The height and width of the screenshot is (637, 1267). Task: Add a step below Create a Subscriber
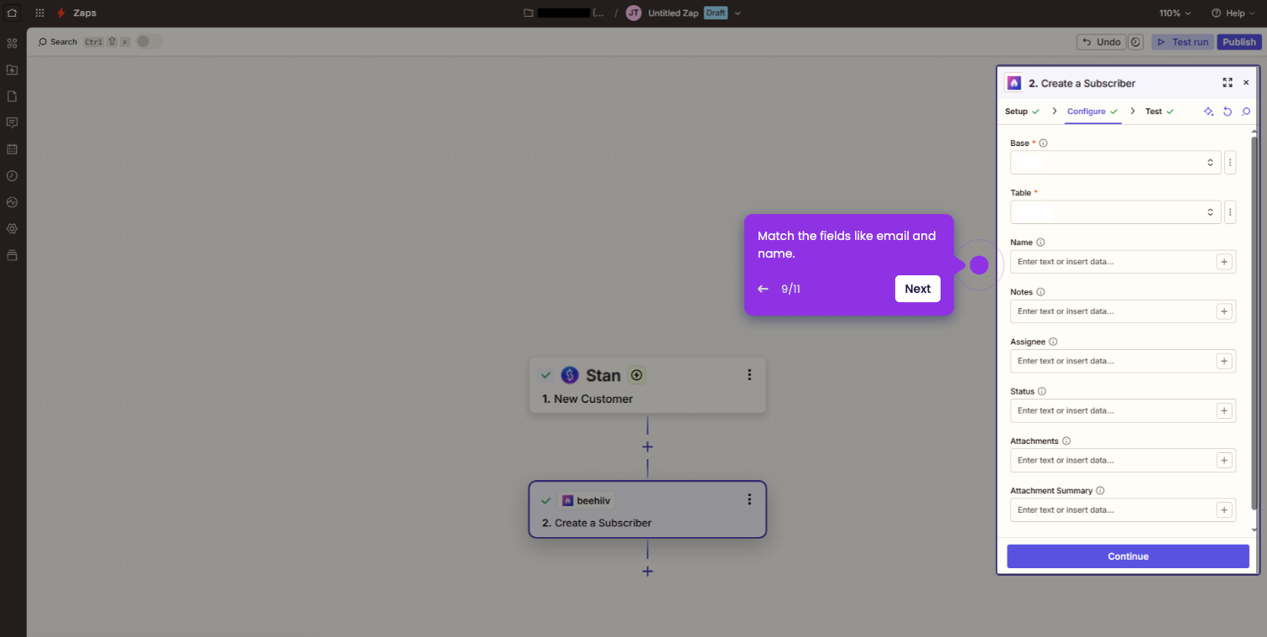click(x=648, y=571)
